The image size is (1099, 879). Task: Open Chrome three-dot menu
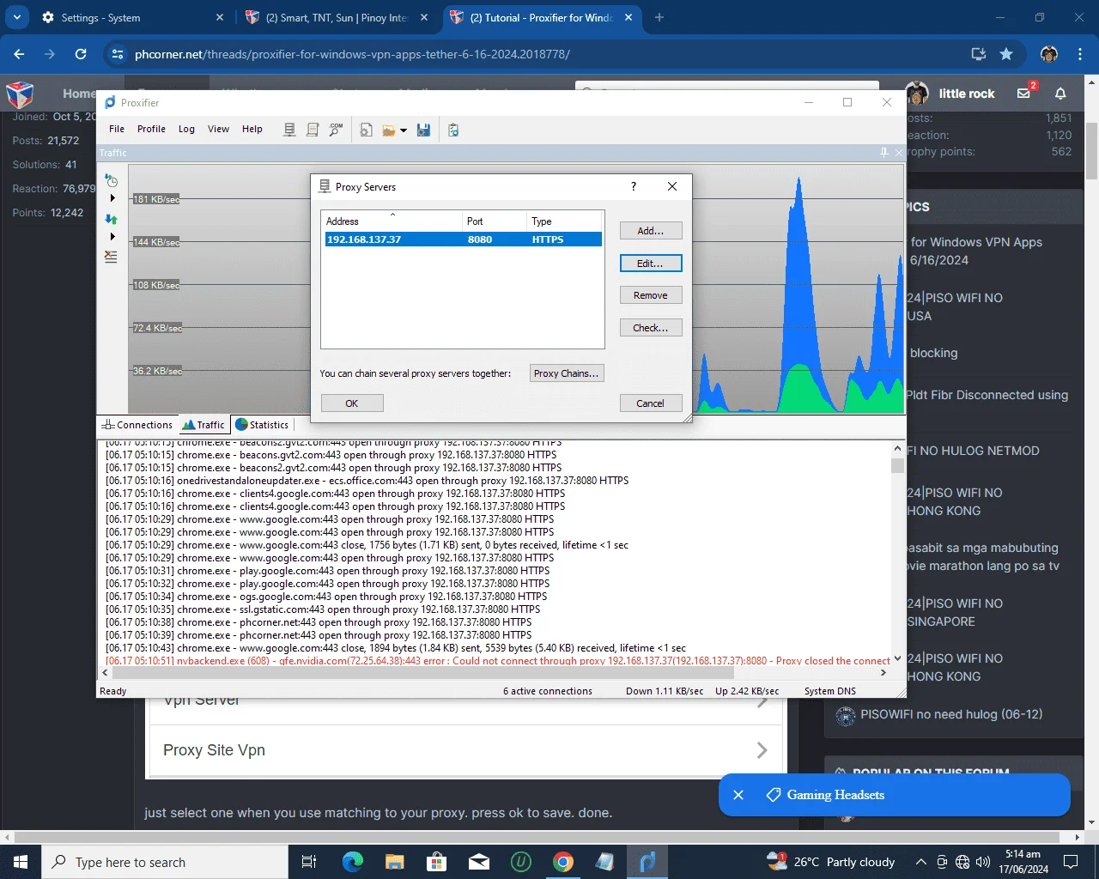point(1080,54)
